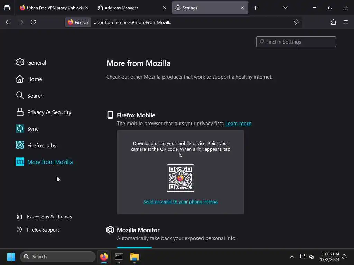Open the terminal app on the taskbar

119,257
